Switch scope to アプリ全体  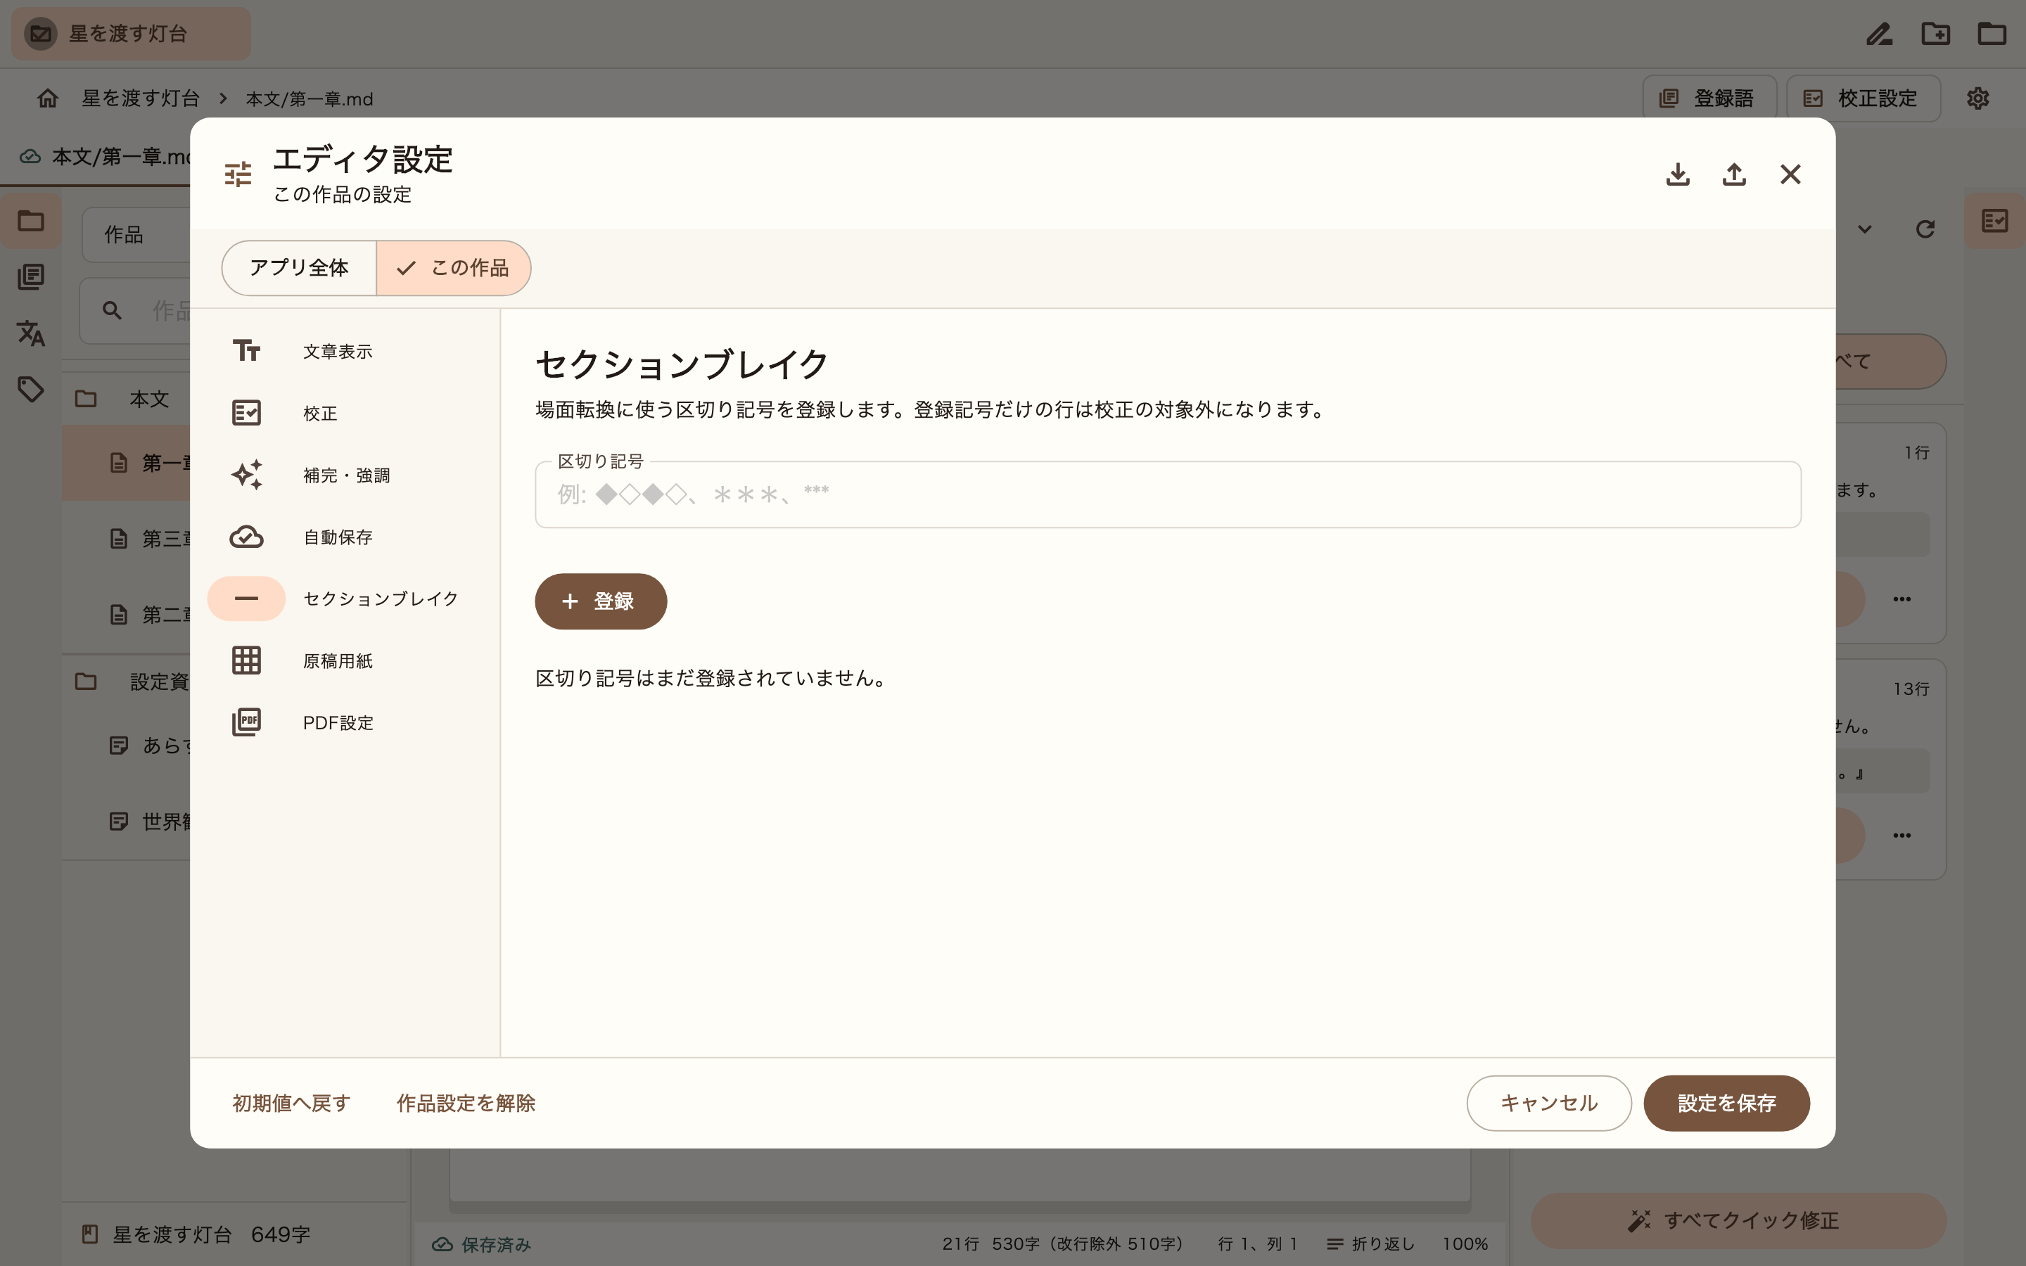(x=299, y=268)
